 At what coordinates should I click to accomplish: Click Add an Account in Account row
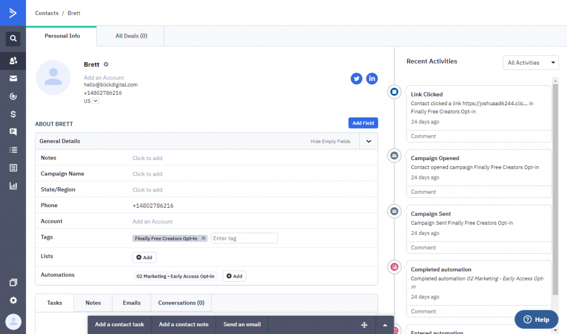(152, 222)
